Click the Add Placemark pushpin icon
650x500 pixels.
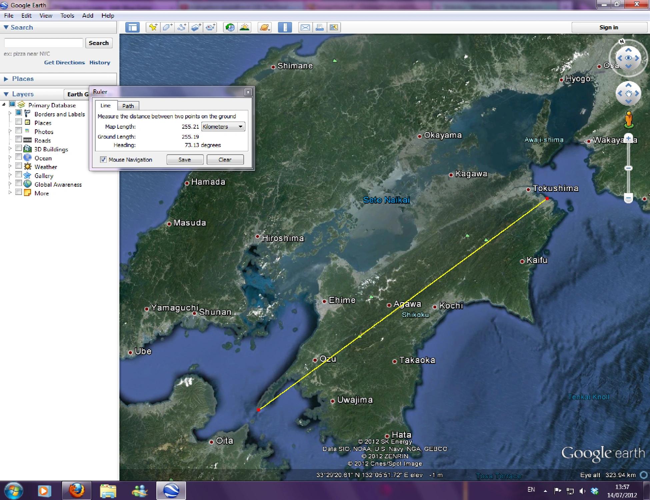tap(153, 27)
